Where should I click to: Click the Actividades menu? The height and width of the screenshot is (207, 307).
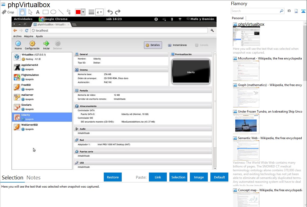[x=23, y=19]
